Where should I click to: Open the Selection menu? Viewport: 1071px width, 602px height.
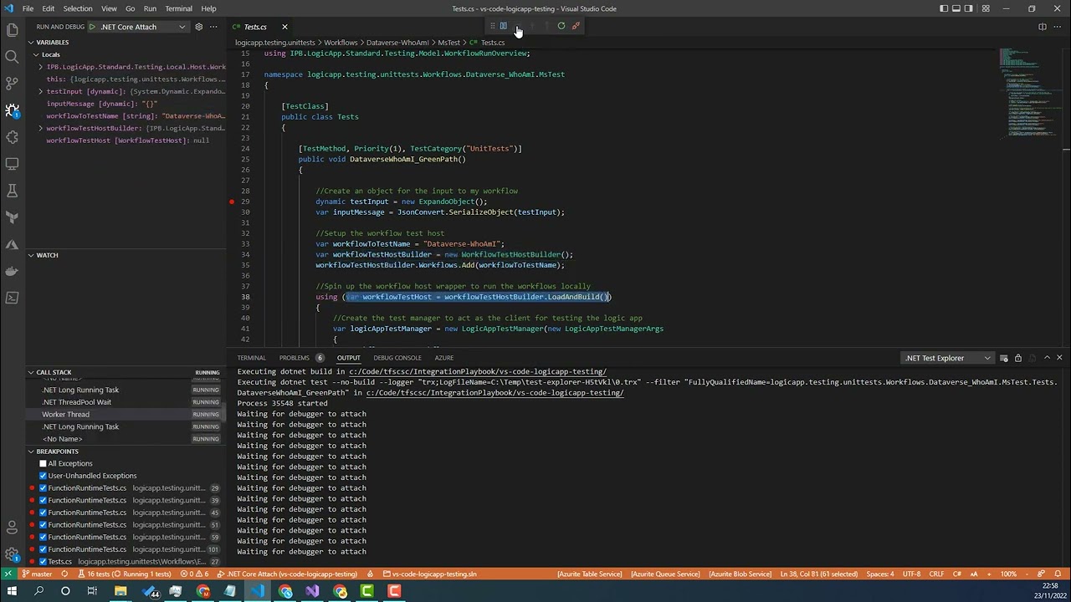(x=77, y=8)
